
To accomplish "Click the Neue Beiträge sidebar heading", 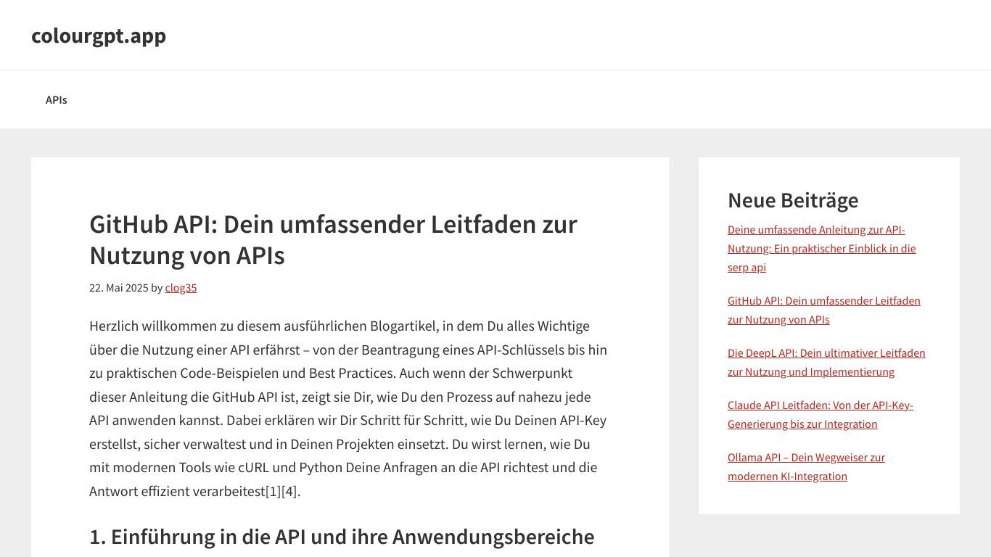I will [x=793, y=200].
